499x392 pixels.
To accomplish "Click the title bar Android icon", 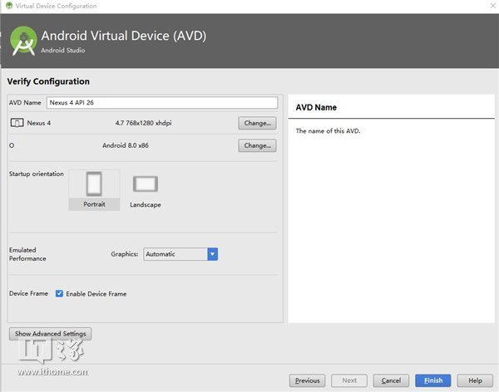I will coord(7,6).
